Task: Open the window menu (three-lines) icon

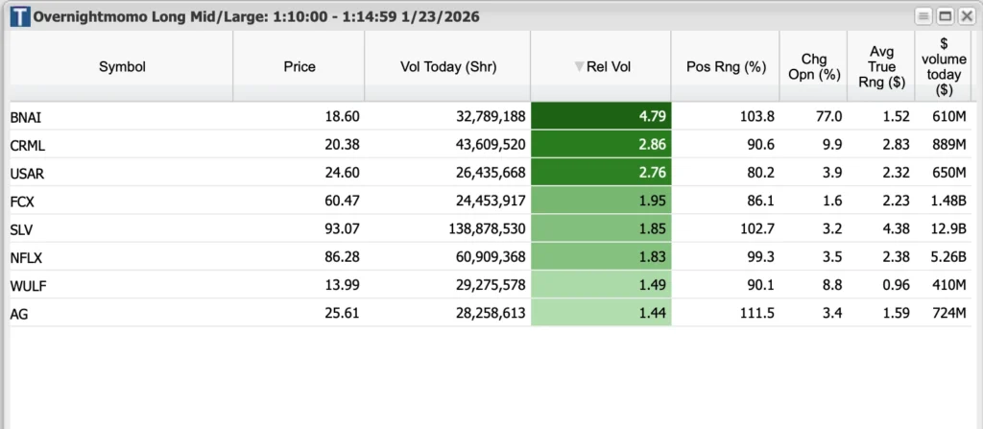Action: pyautogui.click(x=923, y=16)
